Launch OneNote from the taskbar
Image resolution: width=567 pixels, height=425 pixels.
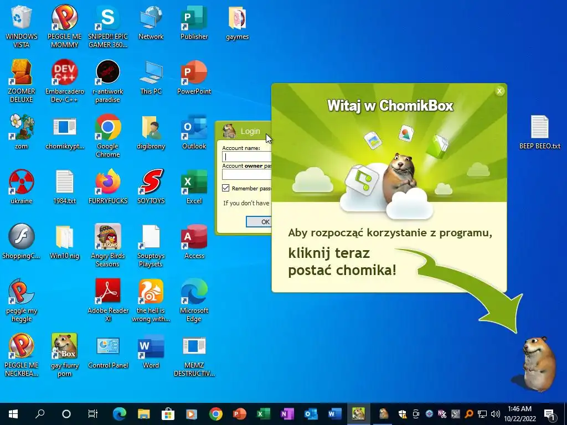[287, 414]
